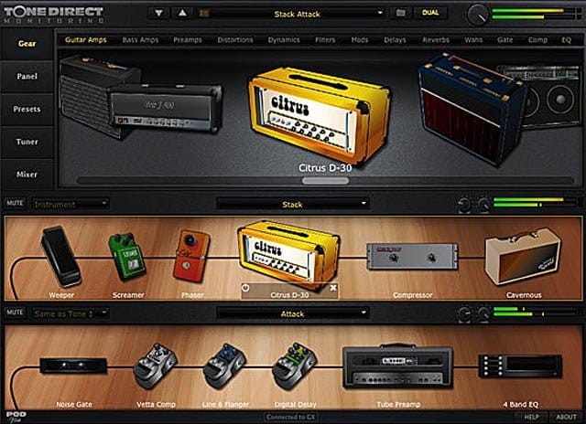The width and height of the screenshot is (586, 424).
Task: Switch to Dynamics category
Action: pyautogui.click(x=284, y=40)
